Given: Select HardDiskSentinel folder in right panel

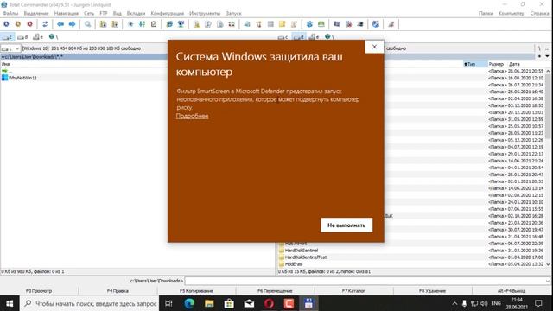Looking at the screenshot, I should (x=298, y=251).
